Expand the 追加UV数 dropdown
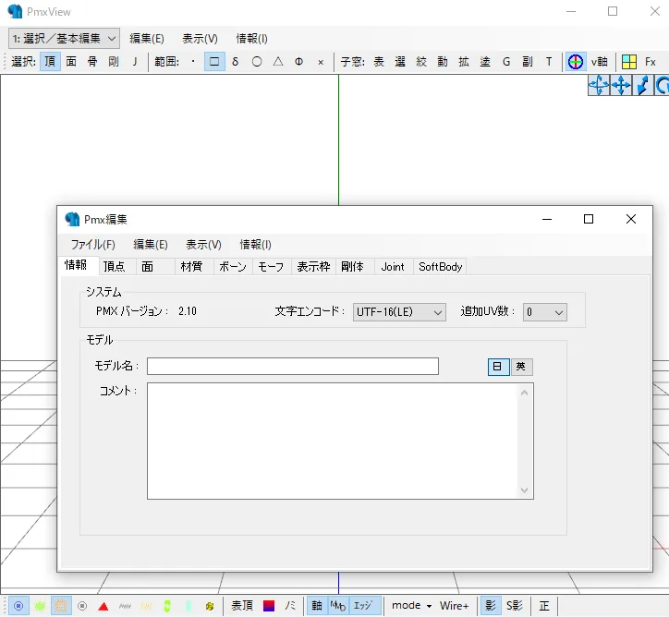The height and width of the screenshot is (617, 669). point(544,312)
